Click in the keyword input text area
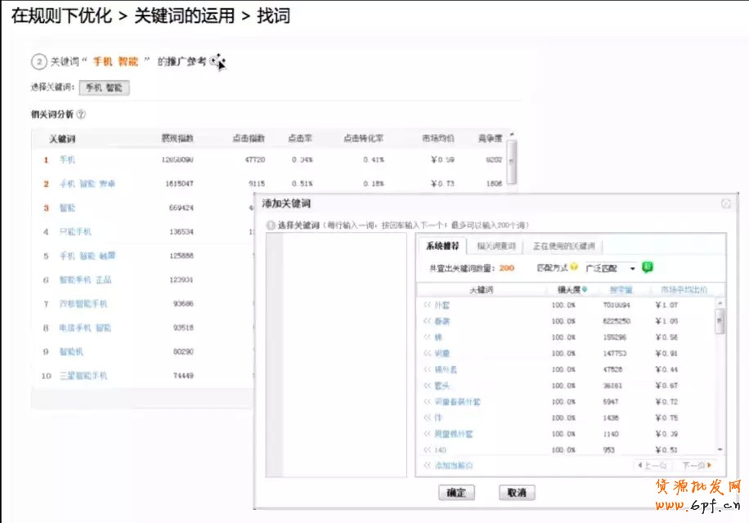 point(336,351)
